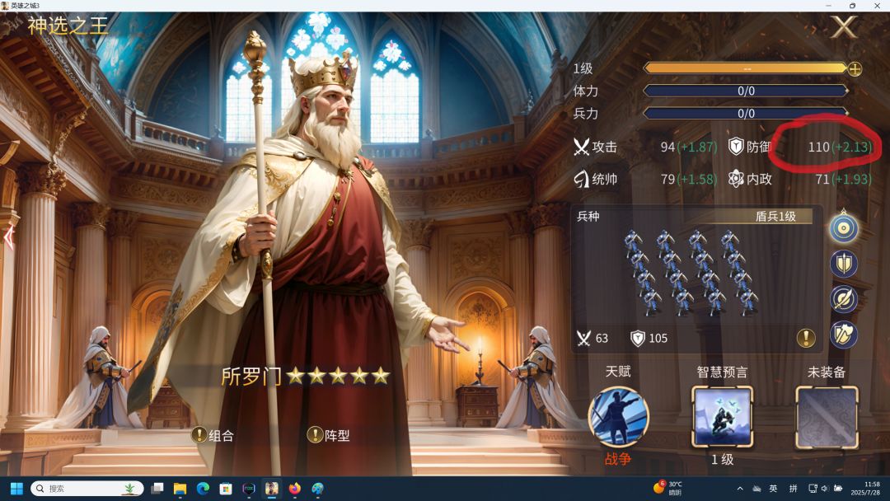Expand the system tray hidden icons chevron
Screen dimensions: 890x501
(x=739, y=489)
